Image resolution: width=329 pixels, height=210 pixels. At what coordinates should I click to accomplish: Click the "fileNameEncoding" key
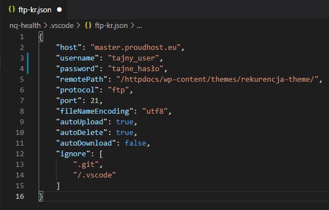[95, 111]
